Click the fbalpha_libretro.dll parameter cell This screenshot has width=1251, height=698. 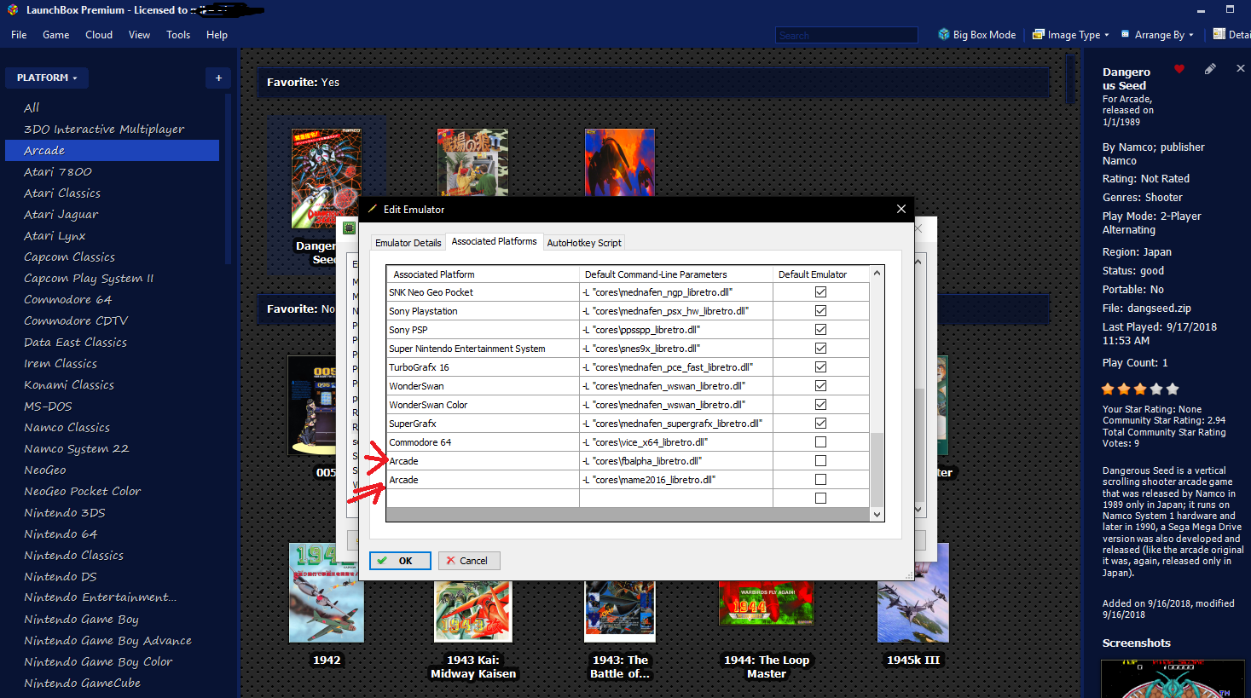tap(676, 461)
